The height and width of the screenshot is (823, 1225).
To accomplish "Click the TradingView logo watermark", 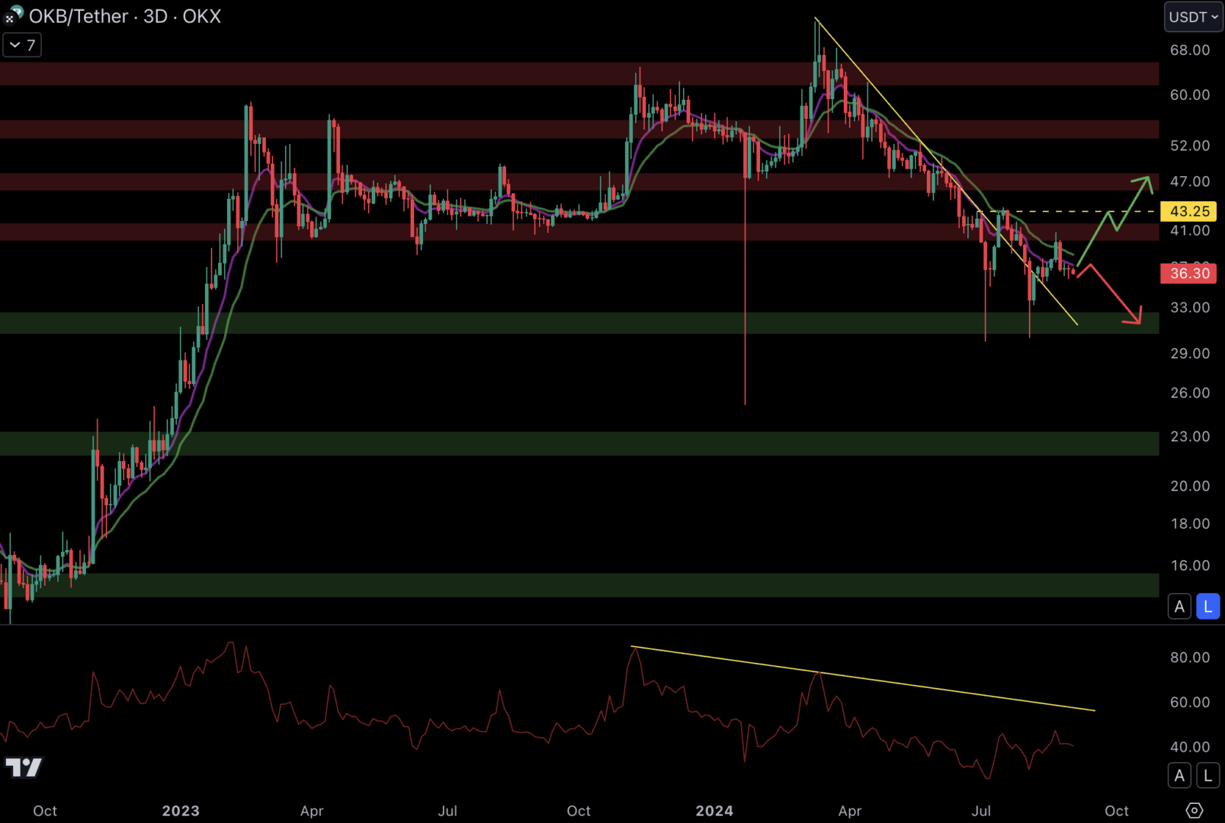I will [24, 767].
